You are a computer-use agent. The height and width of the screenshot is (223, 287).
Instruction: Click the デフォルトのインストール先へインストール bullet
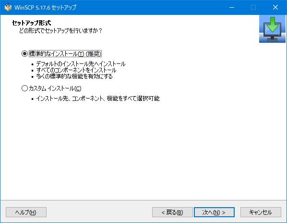[x=81, y=64]
